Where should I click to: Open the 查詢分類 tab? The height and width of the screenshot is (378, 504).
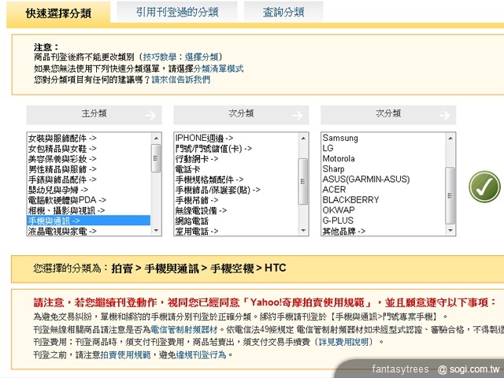(283, 12)
